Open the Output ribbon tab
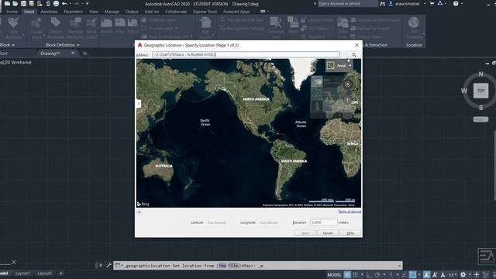The height and width of the screenshot is (279, 496). [x=132, y=12]
